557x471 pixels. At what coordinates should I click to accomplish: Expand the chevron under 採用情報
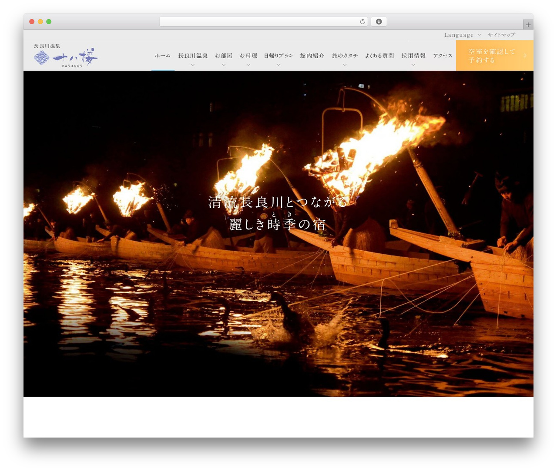pos(413,65)
